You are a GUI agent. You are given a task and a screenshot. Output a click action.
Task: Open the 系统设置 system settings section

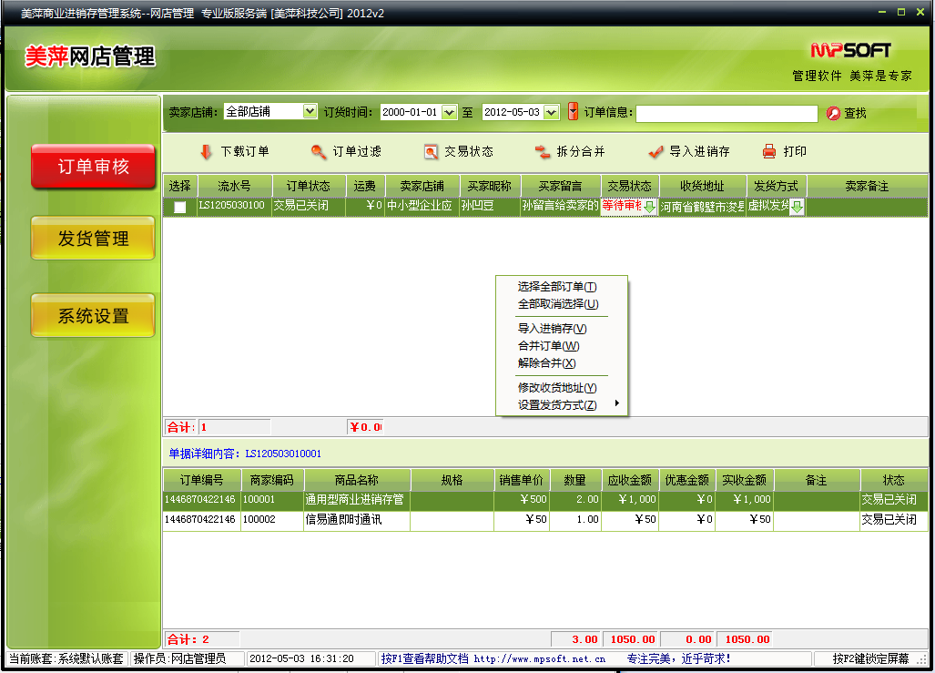93,316
